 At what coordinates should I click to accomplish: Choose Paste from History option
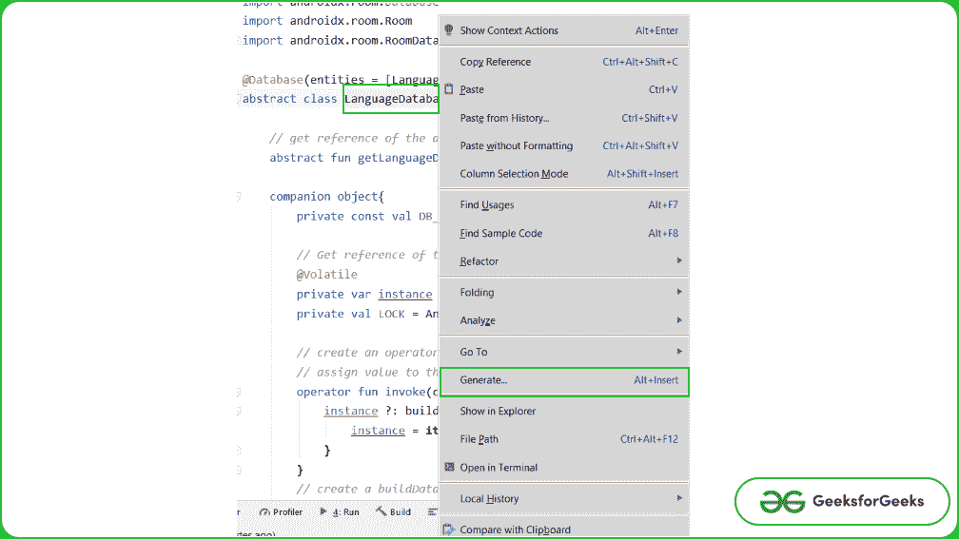504,119
